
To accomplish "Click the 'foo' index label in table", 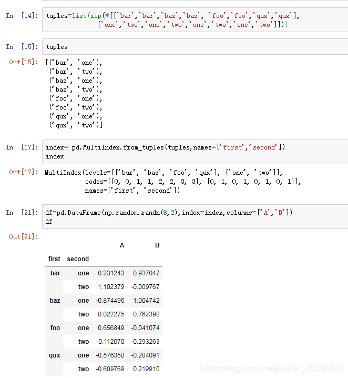I will (55, 328).
